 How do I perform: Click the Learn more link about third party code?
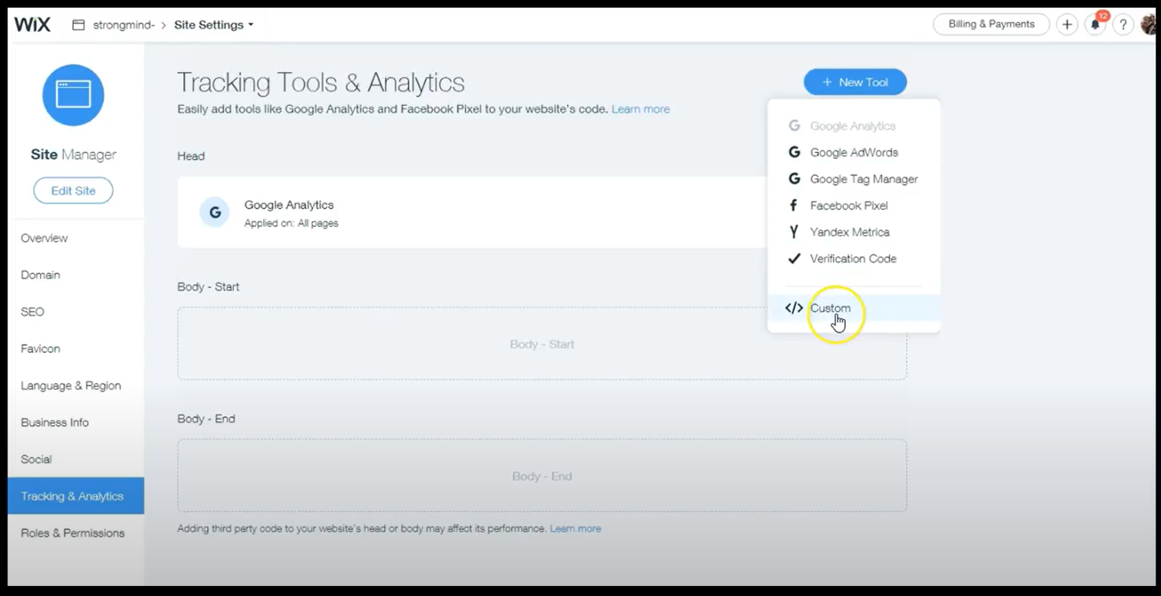[x=575, y=529]
